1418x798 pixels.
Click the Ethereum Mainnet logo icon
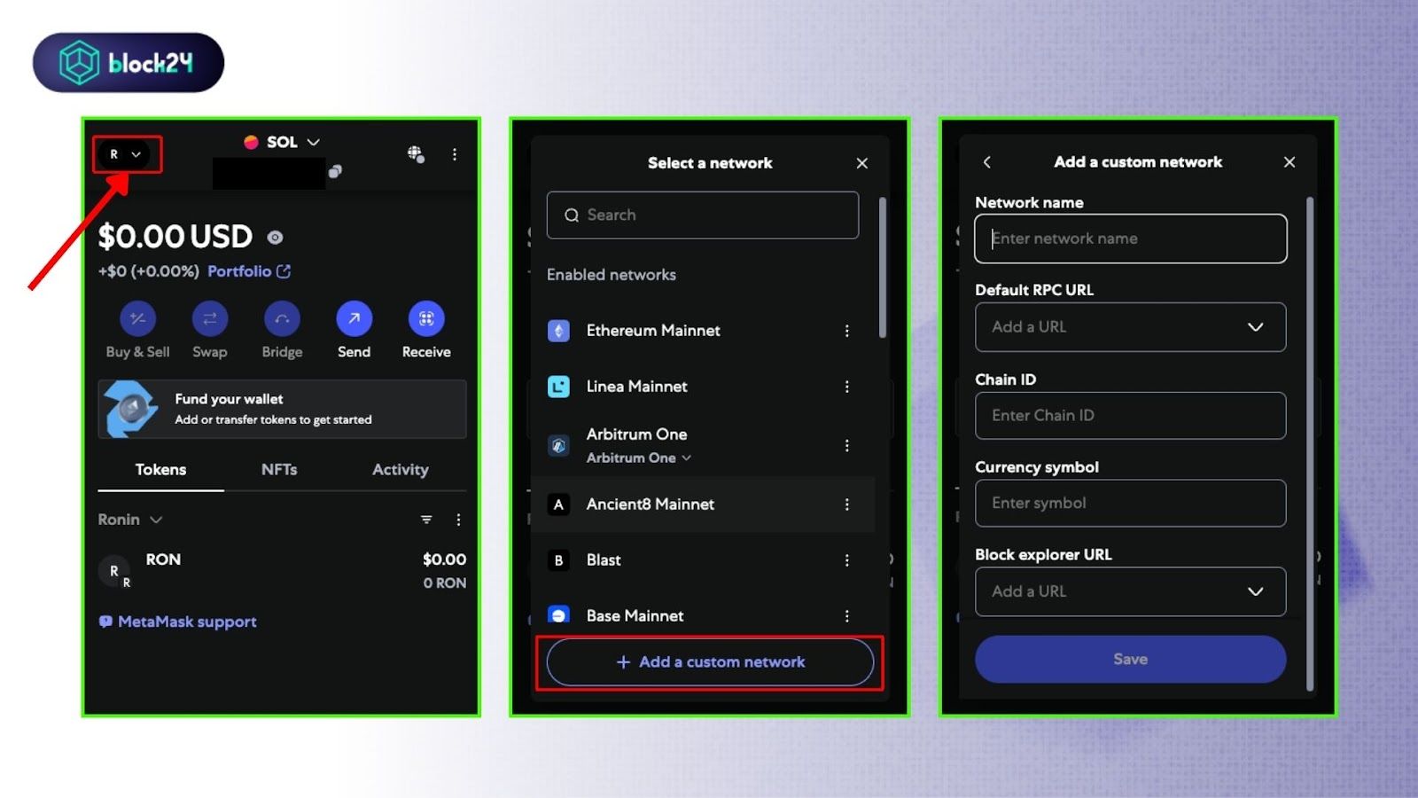pos(558,331)
